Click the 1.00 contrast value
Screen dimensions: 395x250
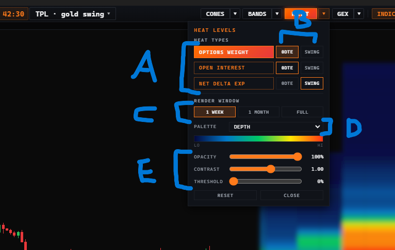(x=318, y=169)
